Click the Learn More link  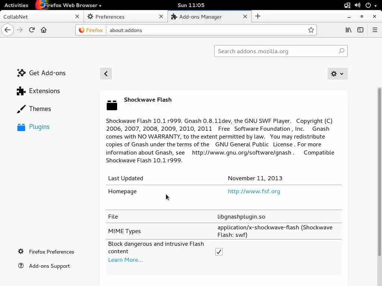coord(125,260)
